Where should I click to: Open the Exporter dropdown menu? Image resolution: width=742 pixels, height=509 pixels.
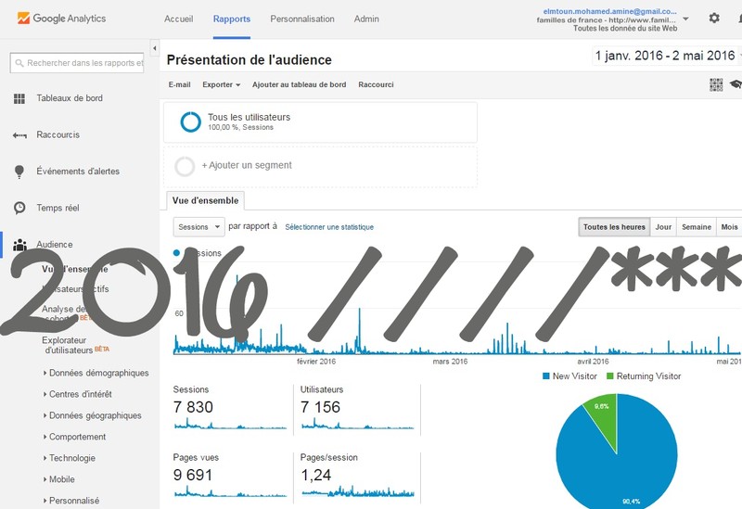click(221, 84)
